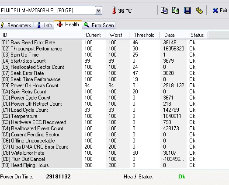Click the data value 16056320
Viewport: 229px width, 185px height.
pyautogui.click(x=173, y=49)
